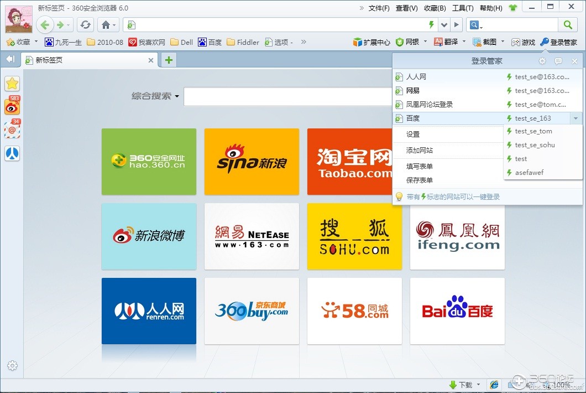Open the favorites star sidebar icon
Viewport: 586px width, 393px height.
(12, 84)
